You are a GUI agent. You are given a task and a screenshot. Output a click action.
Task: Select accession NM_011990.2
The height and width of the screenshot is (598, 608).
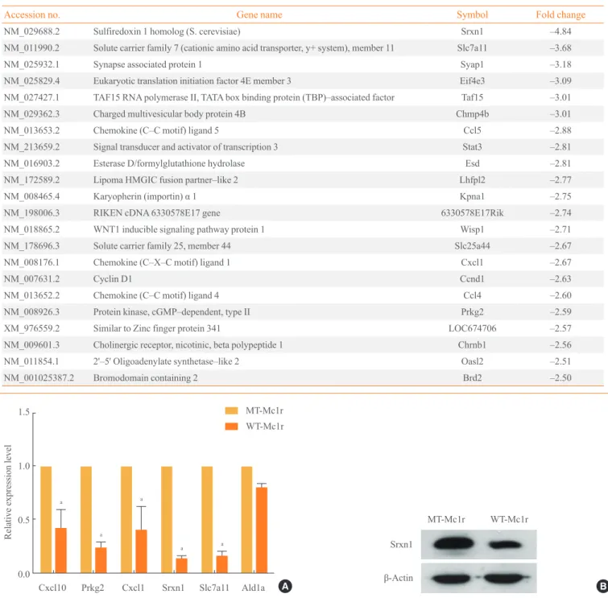[31, 48]
